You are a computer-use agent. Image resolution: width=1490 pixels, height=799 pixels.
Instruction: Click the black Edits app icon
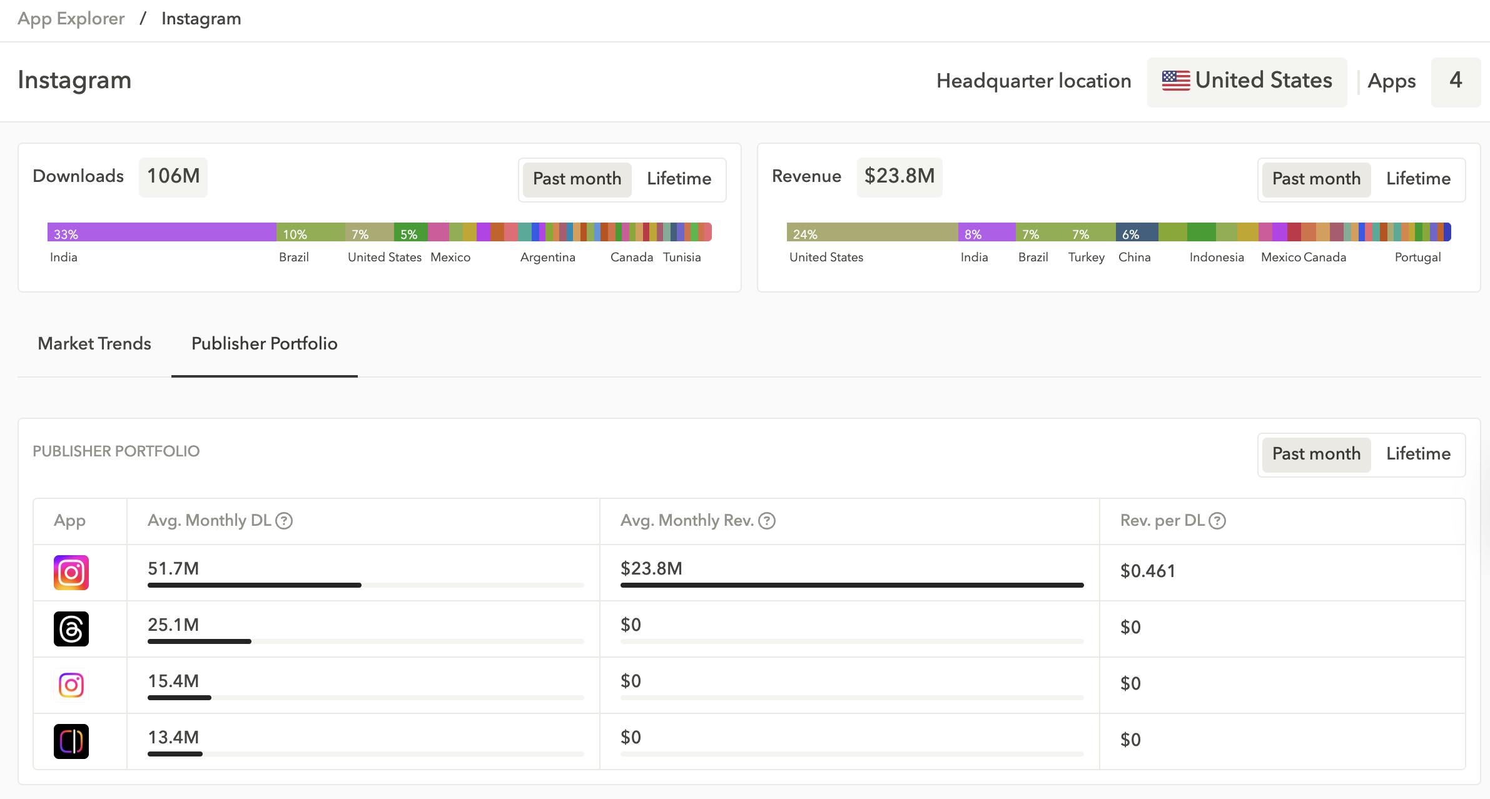[x=71, y=741]
